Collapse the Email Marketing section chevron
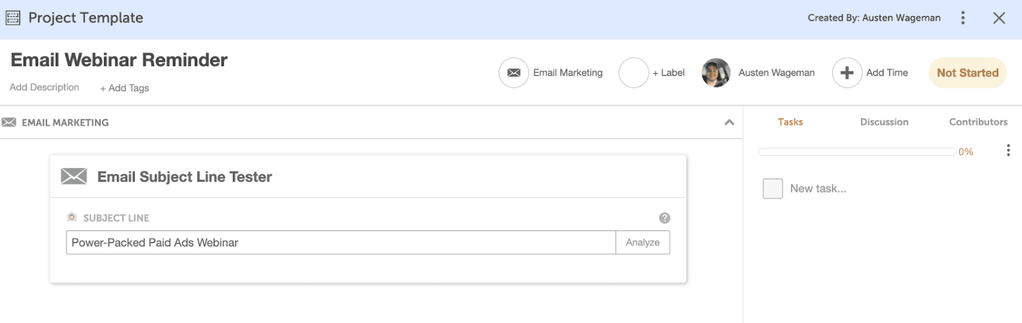Screen dimensions: 1022x323 [x=729, y=123]
